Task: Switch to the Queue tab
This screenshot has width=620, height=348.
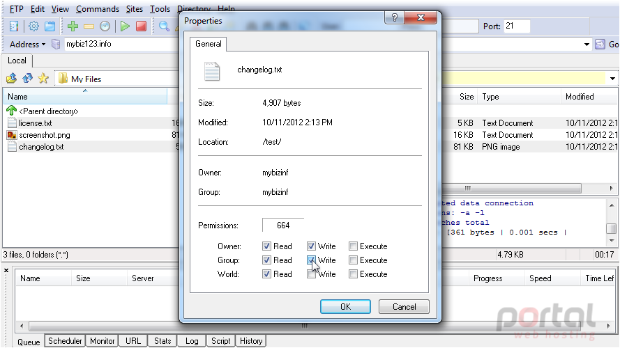Action: pos(29,341)
